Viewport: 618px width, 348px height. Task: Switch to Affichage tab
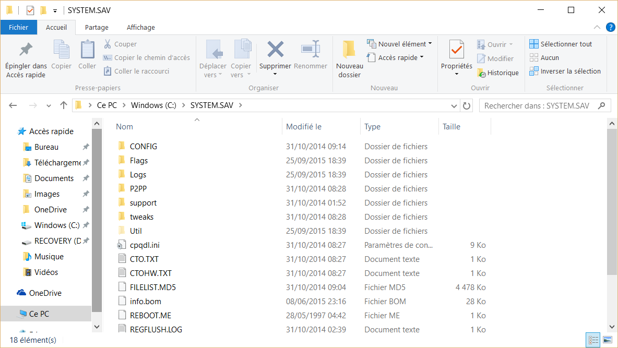tap(141, 27)
